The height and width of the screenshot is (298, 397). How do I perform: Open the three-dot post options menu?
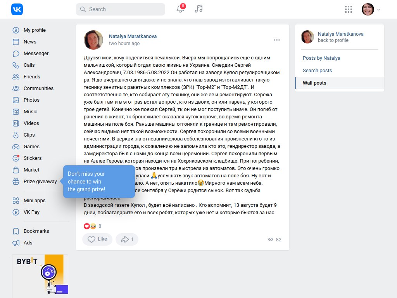click(277, 40)
